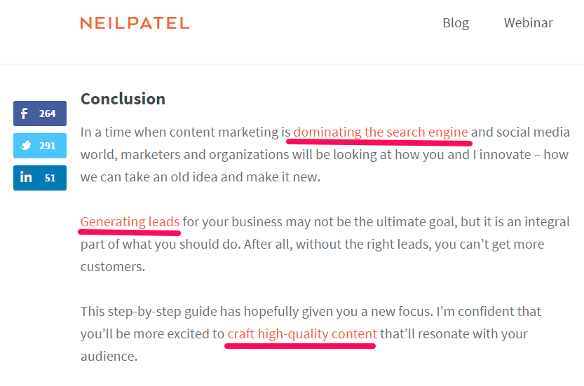Click the Facebook share count 264
Screen dimensions: 584x386
(x=47, y=113)
